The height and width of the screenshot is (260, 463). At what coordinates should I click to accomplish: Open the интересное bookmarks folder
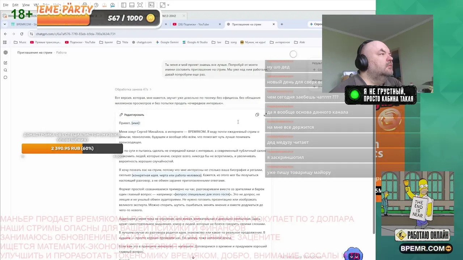(280, 42)
